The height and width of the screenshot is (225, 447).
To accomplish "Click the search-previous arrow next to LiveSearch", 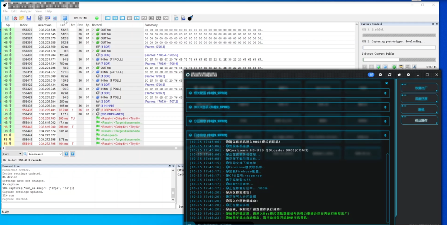I will point(66,154).
